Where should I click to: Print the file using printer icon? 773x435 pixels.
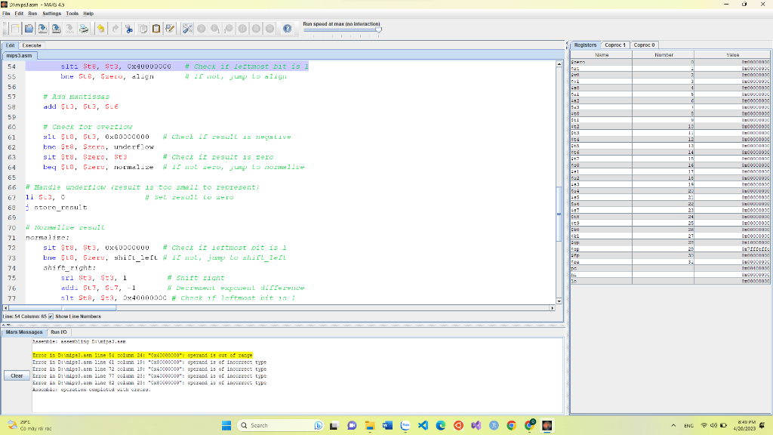(x=84, y=29)
